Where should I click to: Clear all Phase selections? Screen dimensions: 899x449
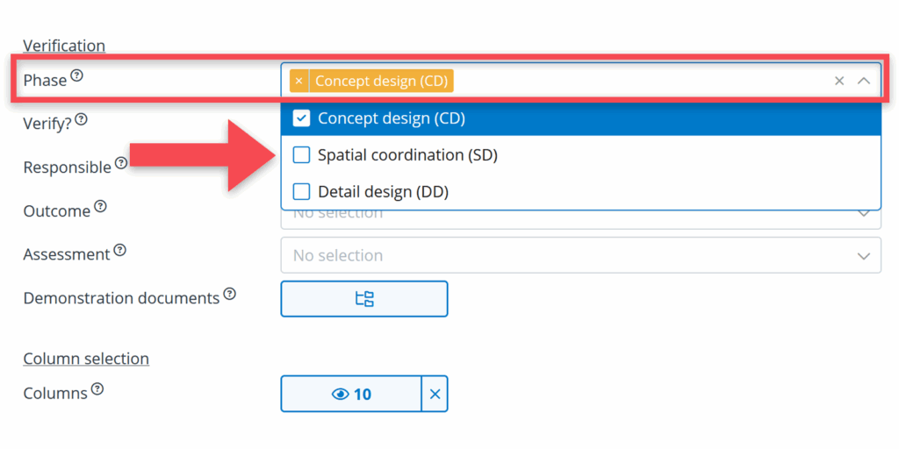click(839, 81)
